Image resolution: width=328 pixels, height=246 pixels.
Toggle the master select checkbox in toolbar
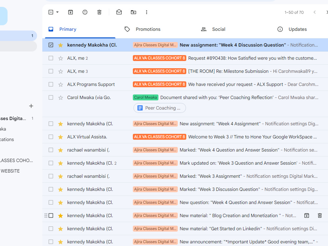point(51,12)
